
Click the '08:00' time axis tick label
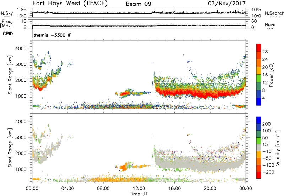coord(103,189)
